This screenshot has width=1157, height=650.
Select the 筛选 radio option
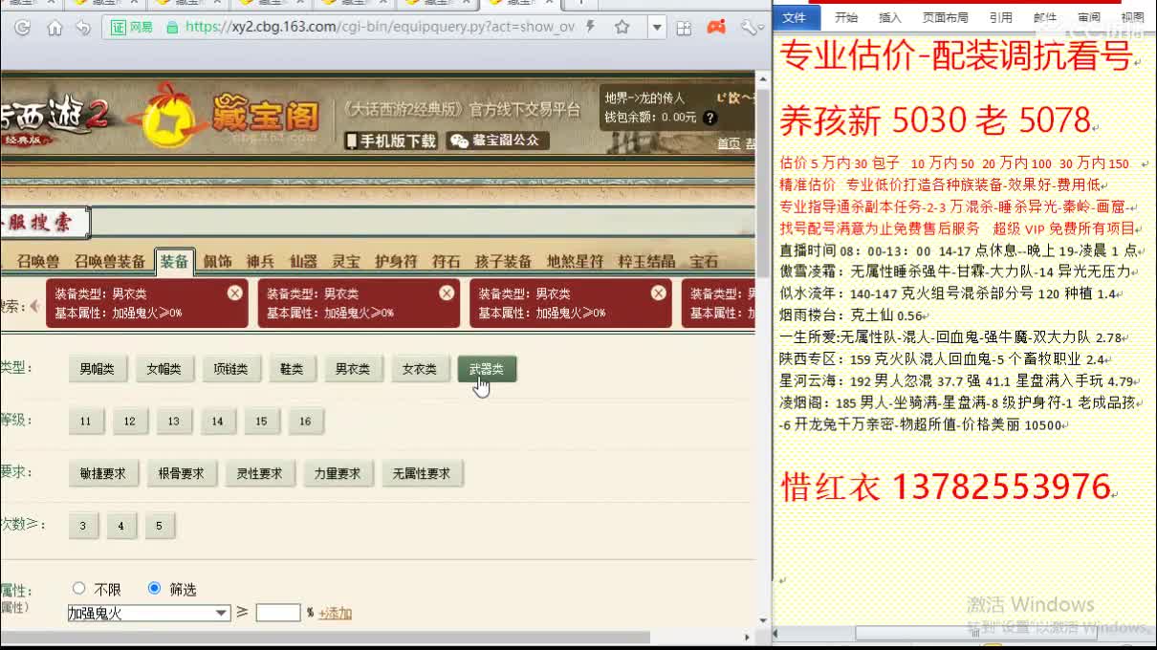point(155,589)
